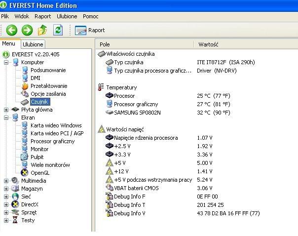Click the Pulpit desktop icon
298x236 pixels.
[x=24, y=157]
